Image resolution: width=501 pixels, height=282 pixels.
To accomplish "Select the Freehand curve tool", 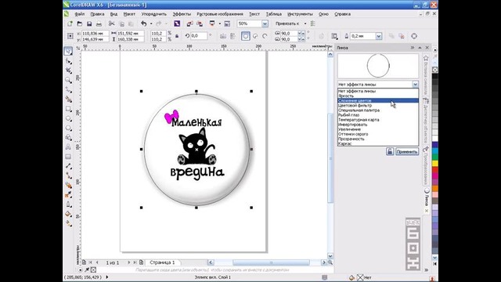I will click(68, 89).
